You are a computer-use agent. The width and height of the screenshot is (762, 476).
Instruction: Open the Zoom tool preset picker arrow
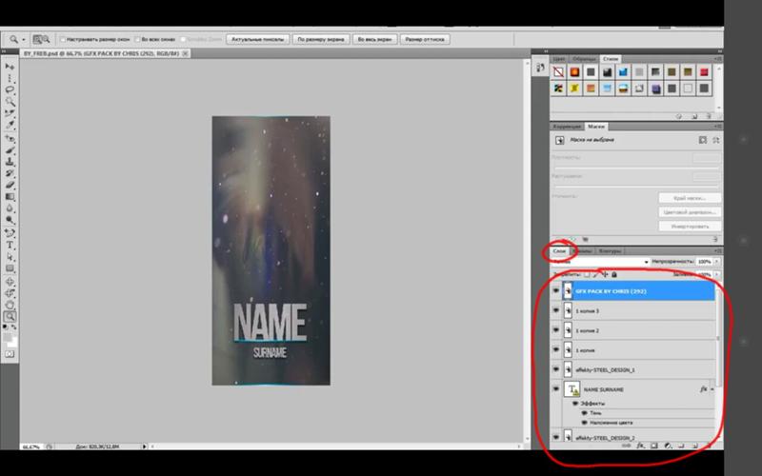23,39
